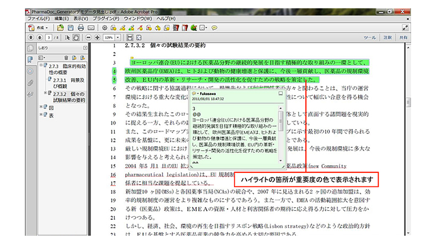Collapse the 2.7.3 臨床的有効性の概要 bookmark

click(40, 66)
